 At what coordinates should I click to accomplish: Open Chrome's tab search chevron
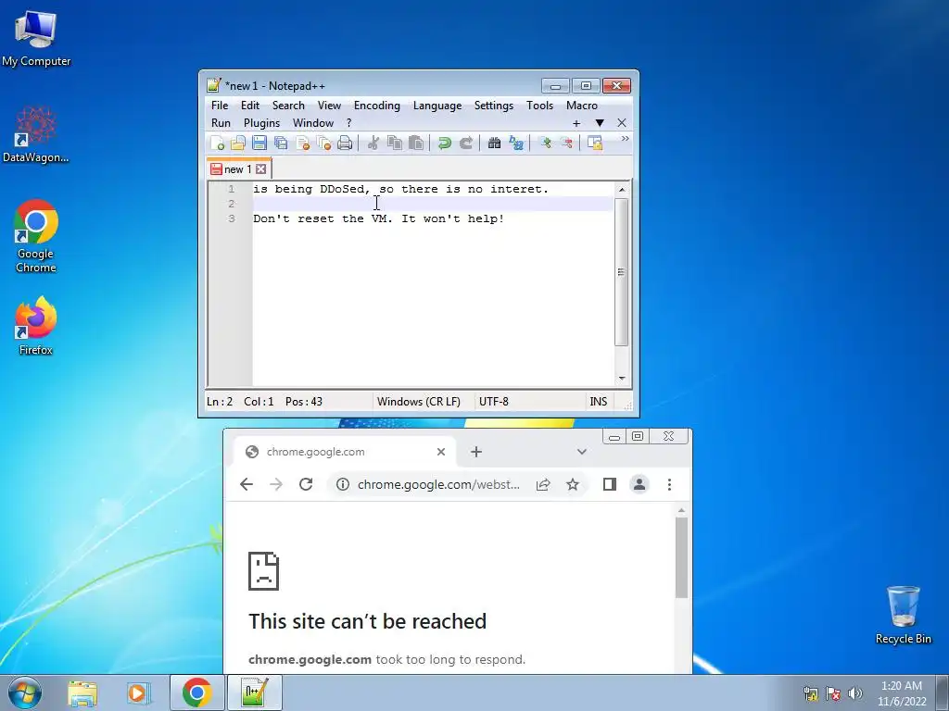point(582,452)
